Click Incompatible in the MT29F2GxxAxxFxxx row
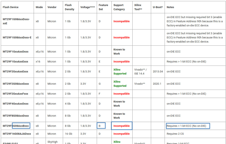 tap(122, 94)
